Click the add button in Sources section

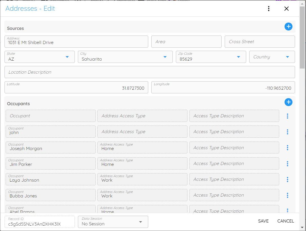(x=288, y=27)
